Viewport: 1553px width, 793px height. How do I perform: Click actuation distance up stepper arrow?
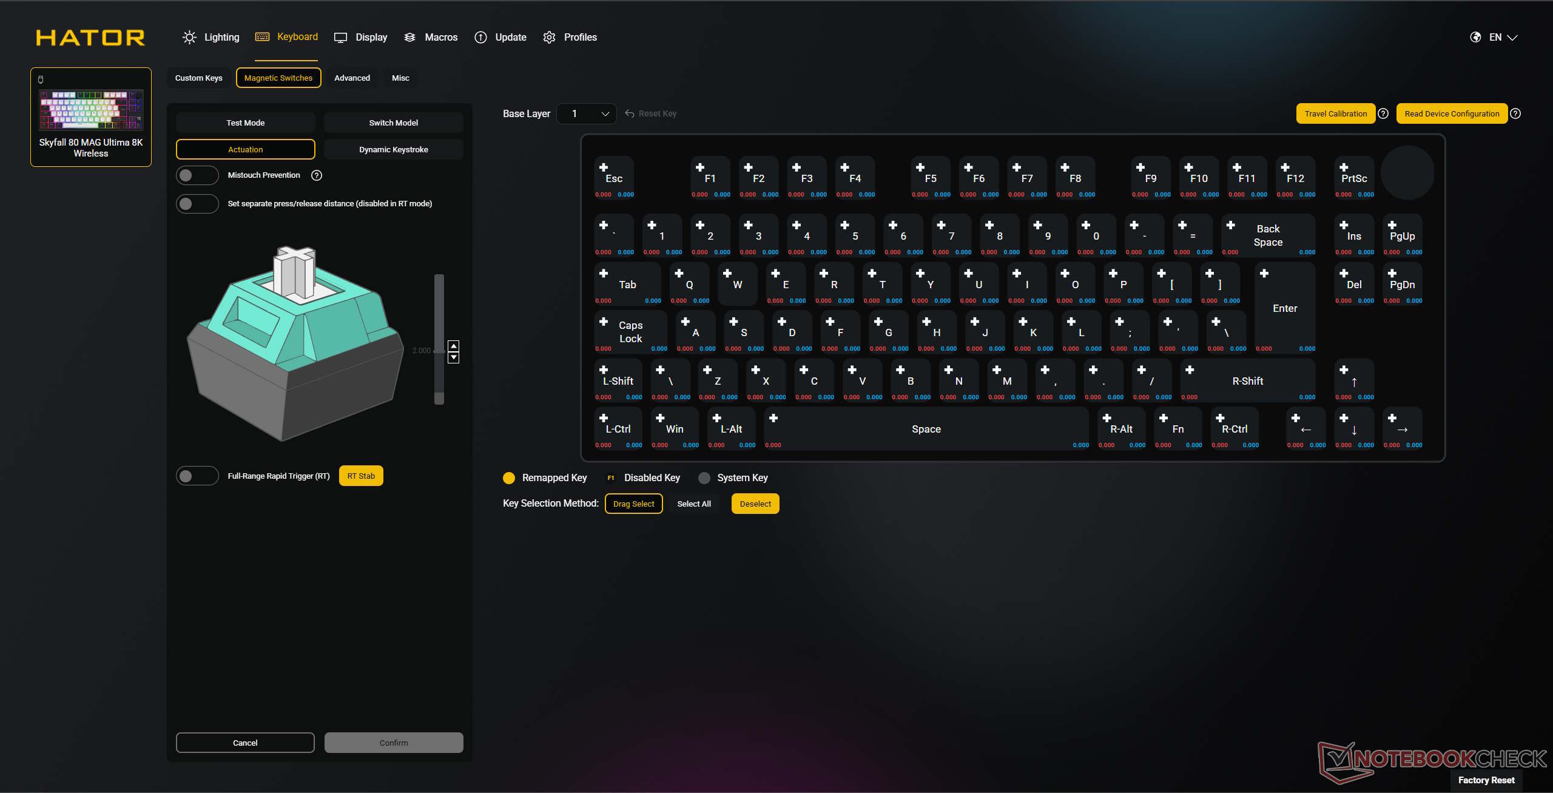pos(453,346)
